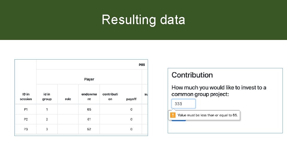Click the P1 row ID cell
This screenshot has width=287, height=161.
pyautogui.click(x=26, y=109)
